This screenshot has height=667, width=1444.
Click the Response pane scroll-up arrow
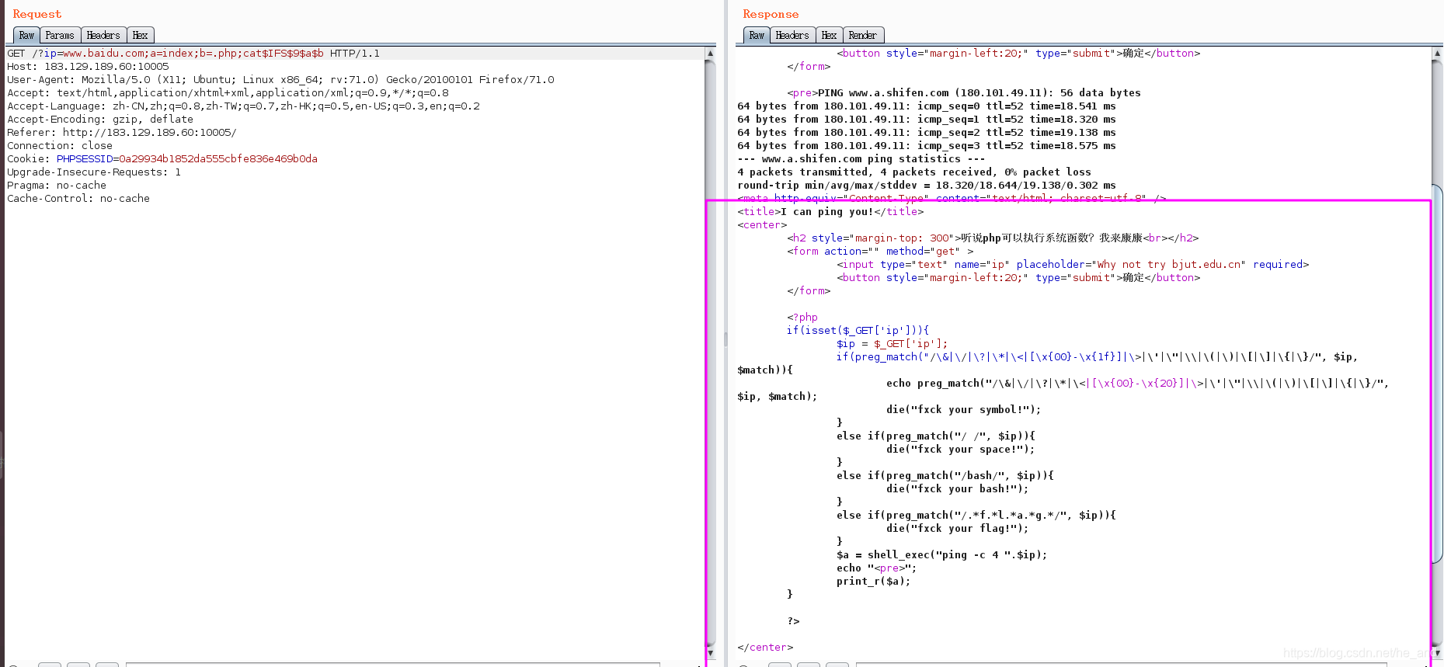click(1437, 54)
